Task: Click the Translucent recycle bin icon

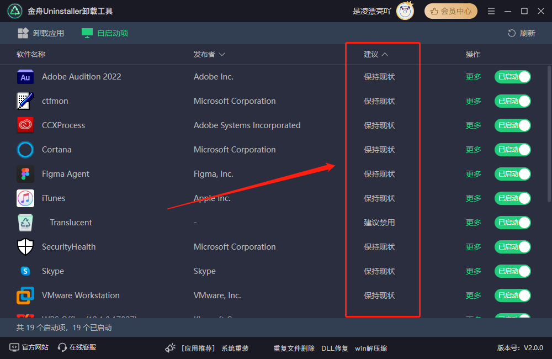Action: click(25, 223)
